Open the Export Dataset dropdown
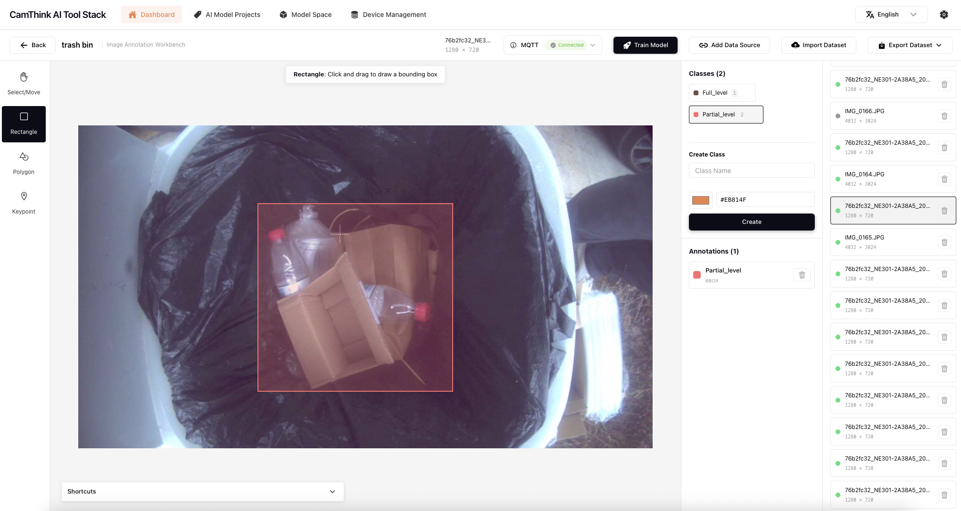The height and width of the screenshot is (511, 961). (910, 45)
